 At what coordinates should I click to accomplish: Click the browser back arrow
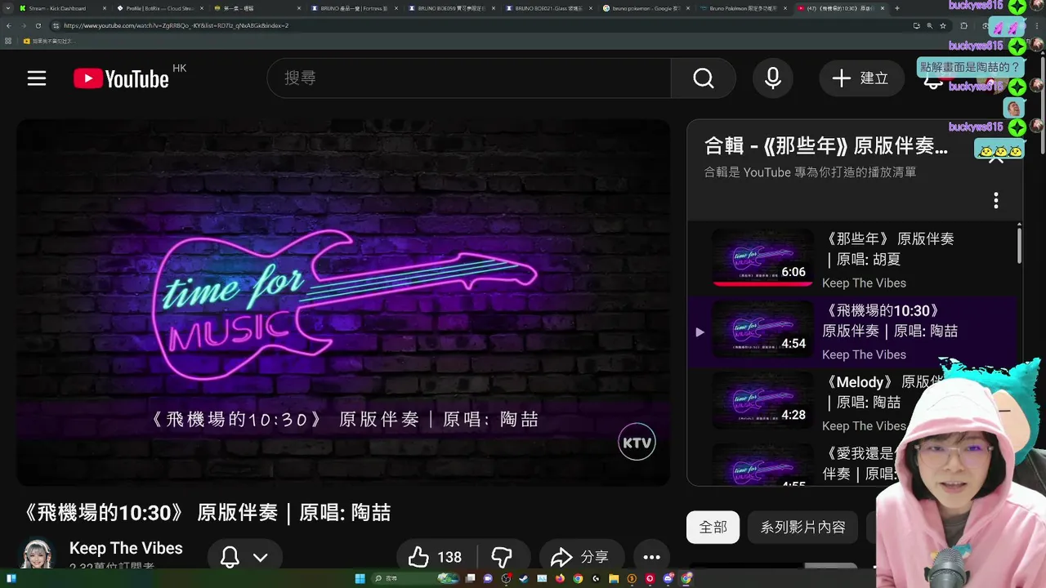point(9,25)
